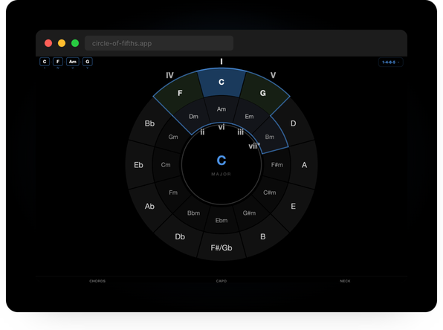Pick the A major segment on outer ring
Screen dimensions: 443x330
304,165
